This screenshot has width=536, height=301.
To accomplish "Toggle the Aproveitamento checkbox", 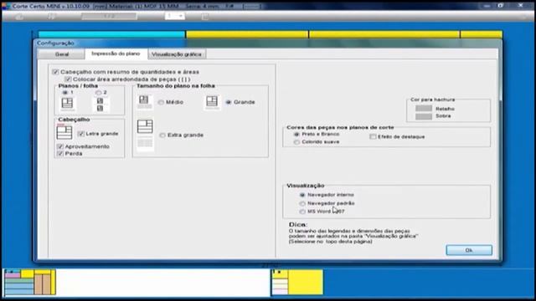I will click(x=60, y=146).
